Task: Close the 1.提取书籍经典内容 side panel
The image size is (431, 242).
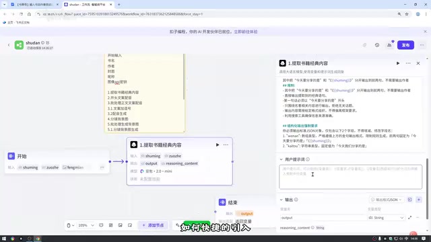Action: tap(418, 63)
